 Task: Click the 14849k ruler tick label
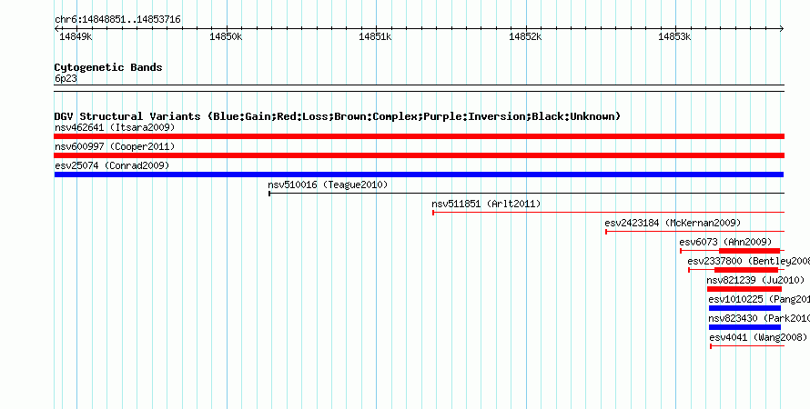pyautogui.click(x=76, y=36)
